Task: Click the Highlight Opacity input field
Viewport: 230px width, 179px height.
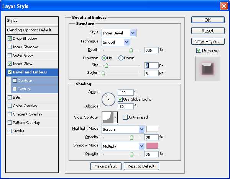Action: [x=151, y=137]
